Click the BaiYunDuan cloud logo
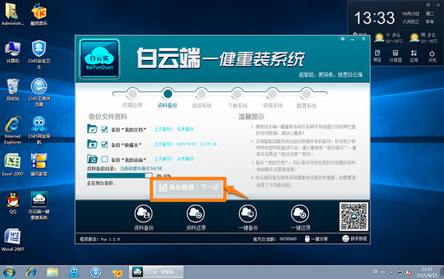 coord(99,59)
